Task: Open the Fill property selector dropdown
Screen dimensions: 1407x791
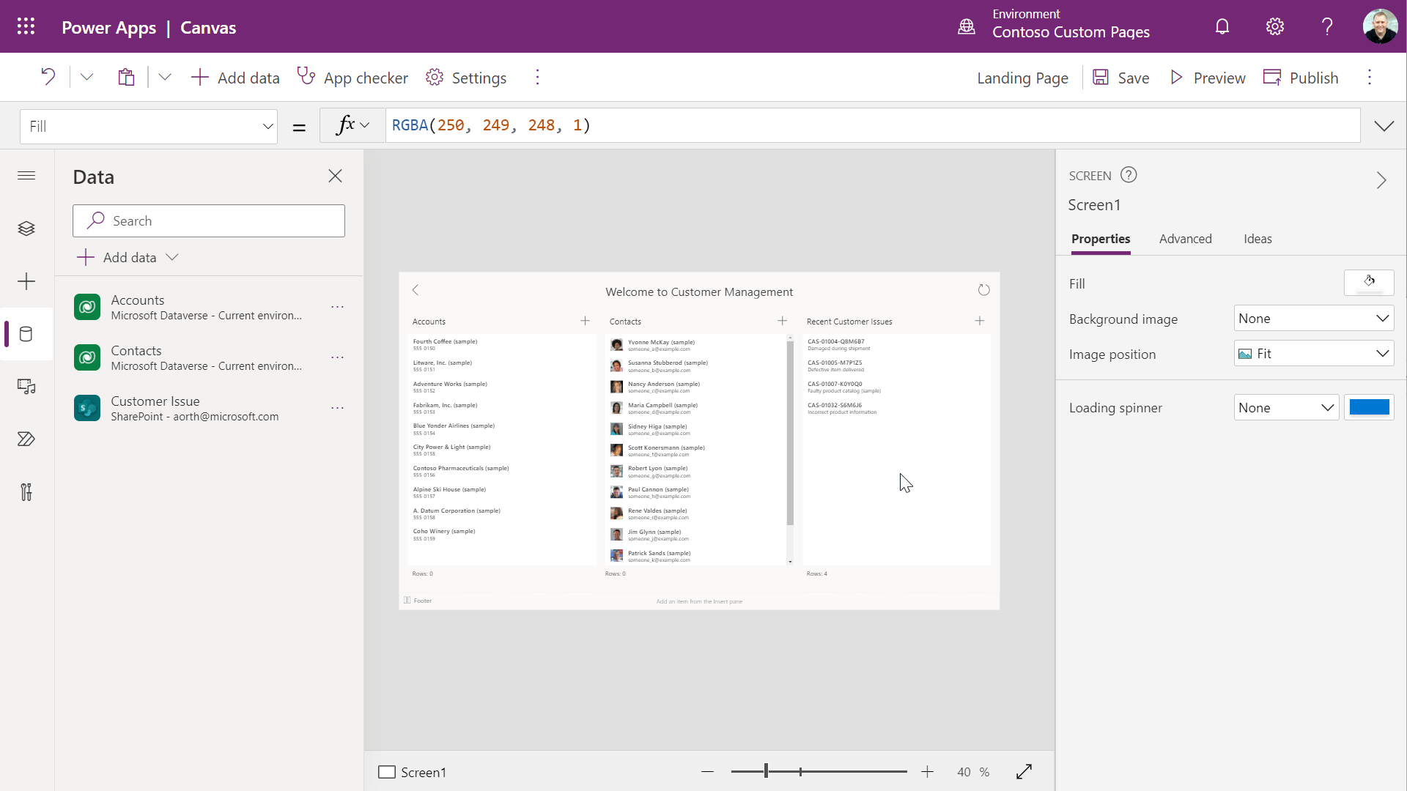Action: pos(149,126)
